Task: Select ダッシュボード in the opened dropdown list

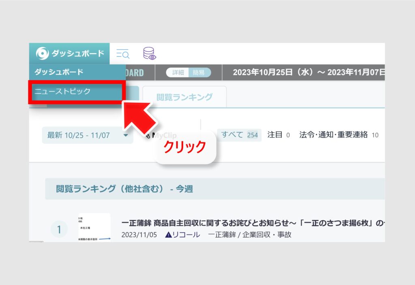Action: pyautogui.click(x=59, y=72)
